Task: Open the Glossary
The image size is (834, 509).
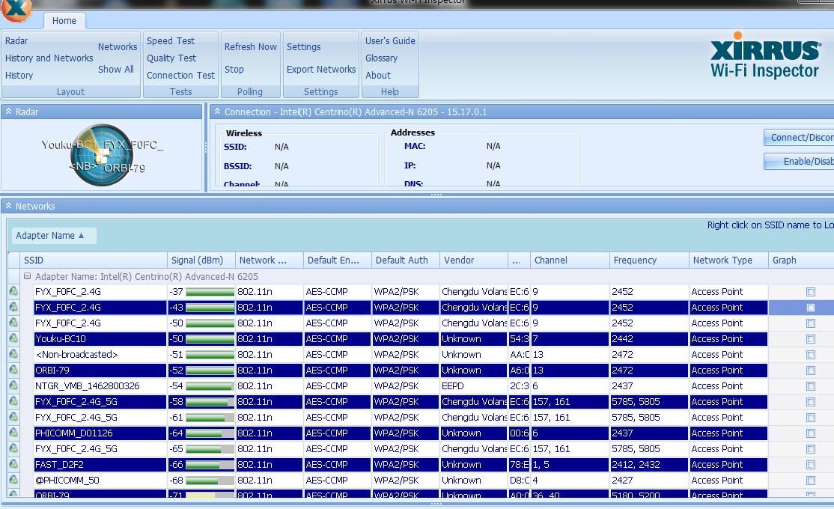Action: [381, 58]
